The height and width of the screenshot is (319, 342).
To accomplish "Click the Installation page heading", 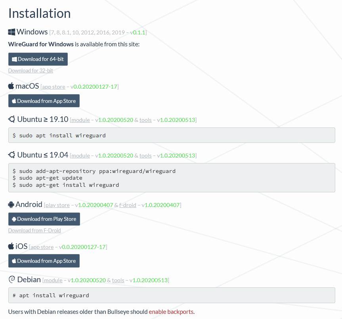I will coord(40,13).
